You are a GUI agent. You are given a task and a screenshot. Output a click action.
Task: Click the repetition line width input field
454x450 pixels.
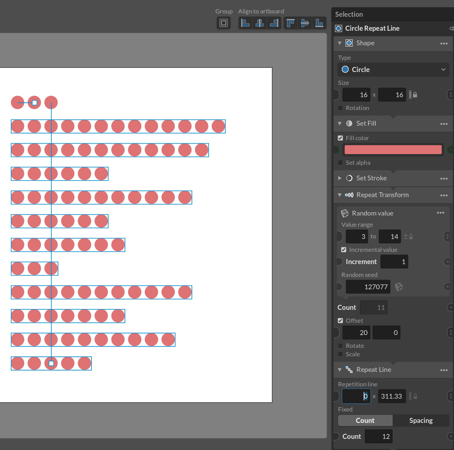[356, 396]
